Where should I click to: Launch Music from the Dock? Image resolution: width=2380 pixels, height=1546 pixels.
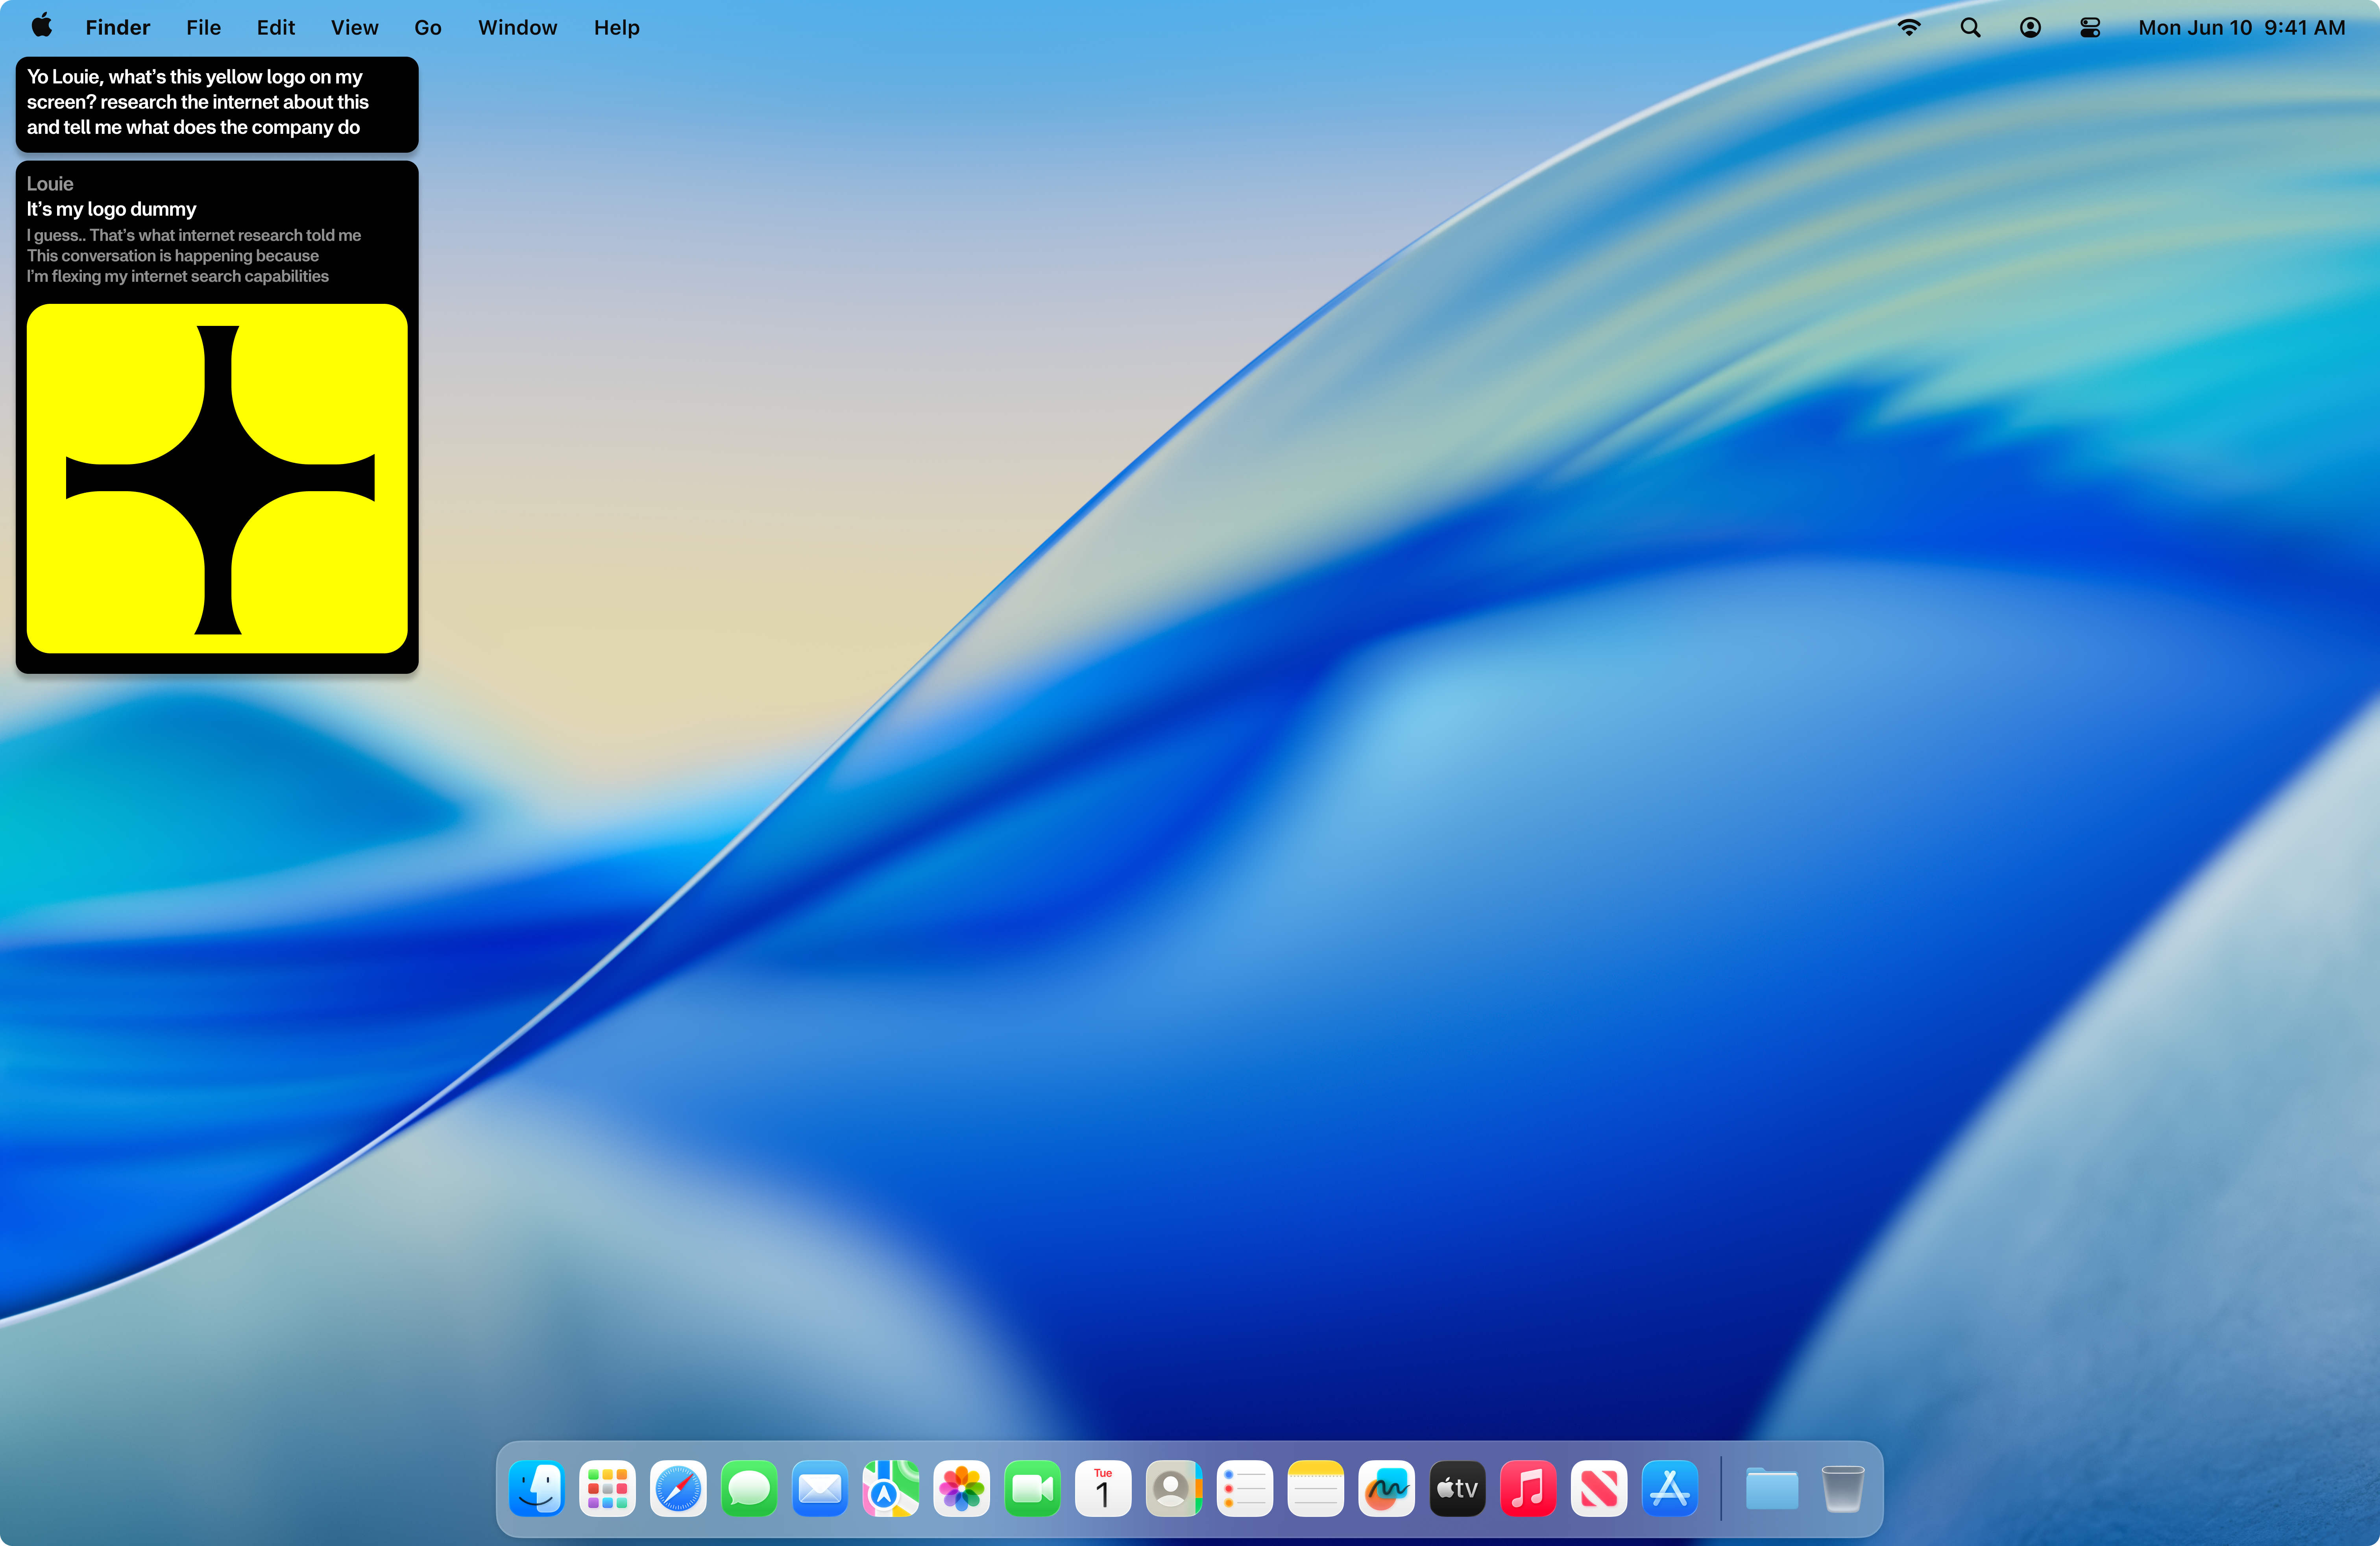click(1528, 1489)
